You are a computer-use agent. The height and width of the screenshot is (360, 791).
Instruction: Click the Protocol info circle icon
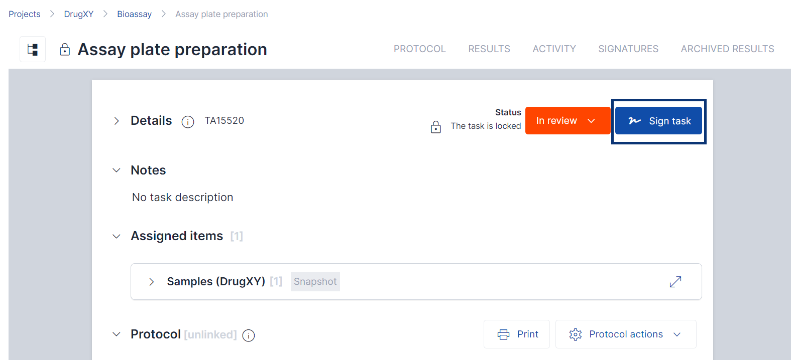(x=249, y=335)
